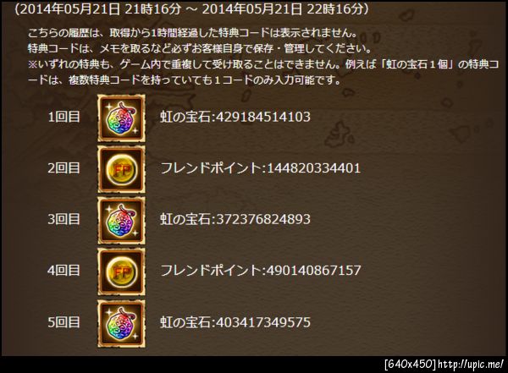This screenshot has width=508, height=373.
Task: Click the rainbow gem icon for 3回目
Action: [121, 221]
